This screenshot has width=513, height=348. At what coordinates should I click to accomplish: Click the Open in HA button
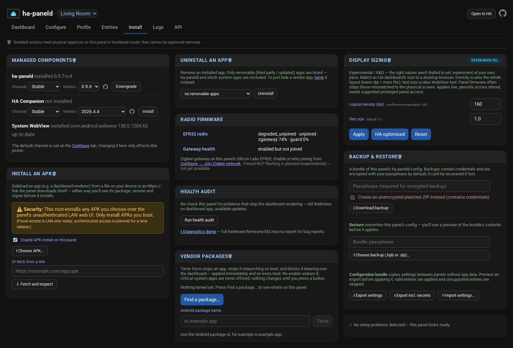tap(481, 14)
